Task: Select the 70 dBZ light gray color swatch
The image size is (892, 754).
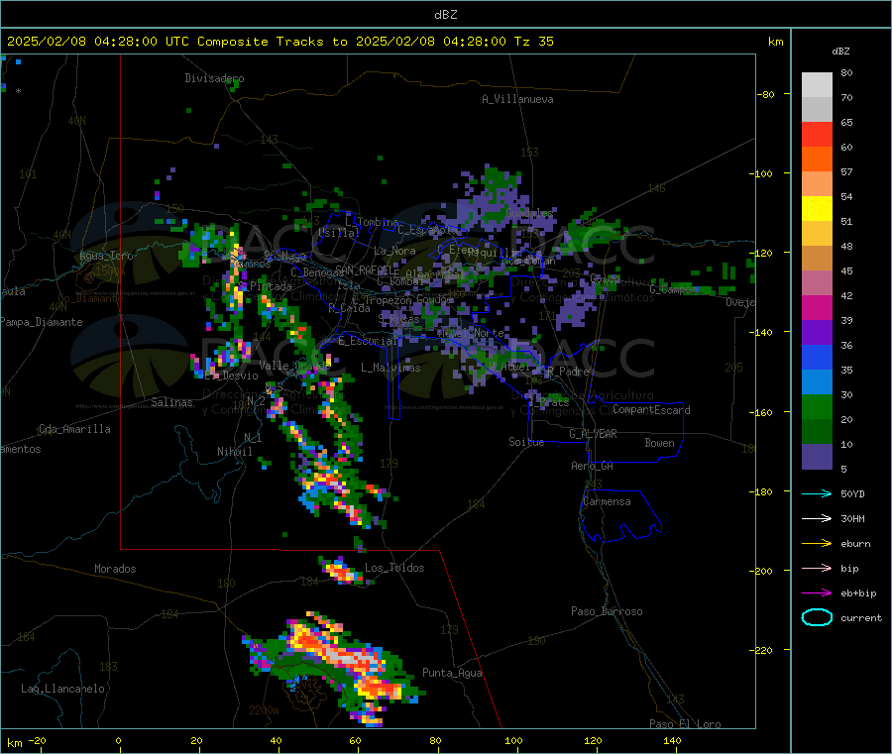Action: [x=817, y=85]
